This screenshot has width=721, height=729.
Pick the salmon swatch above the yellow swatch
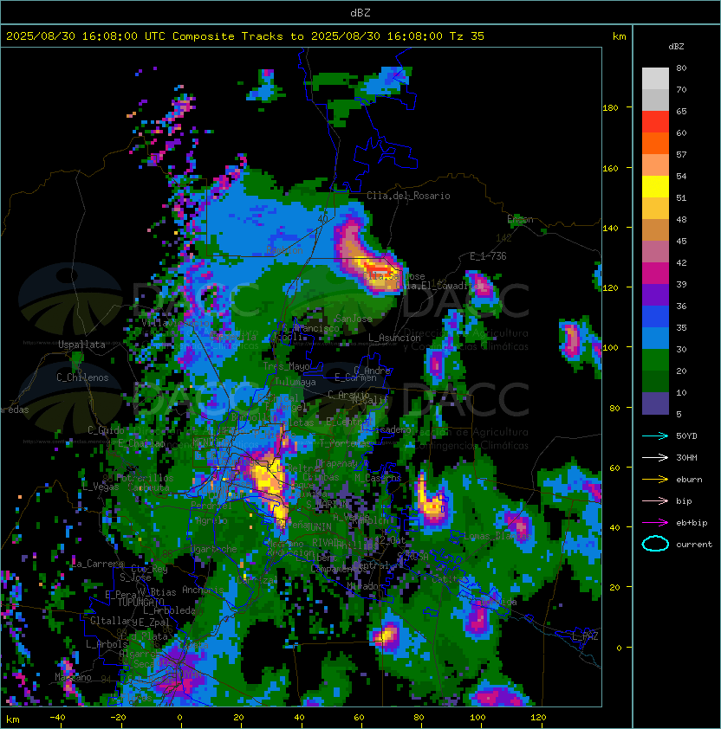655,165
